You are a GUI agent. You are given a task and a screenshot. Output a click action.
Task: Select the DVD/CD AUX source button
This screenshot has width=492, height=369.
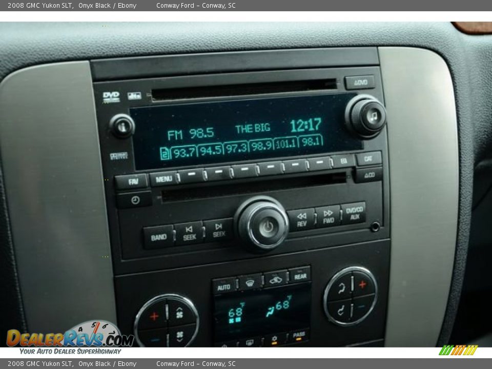point(353,212)
